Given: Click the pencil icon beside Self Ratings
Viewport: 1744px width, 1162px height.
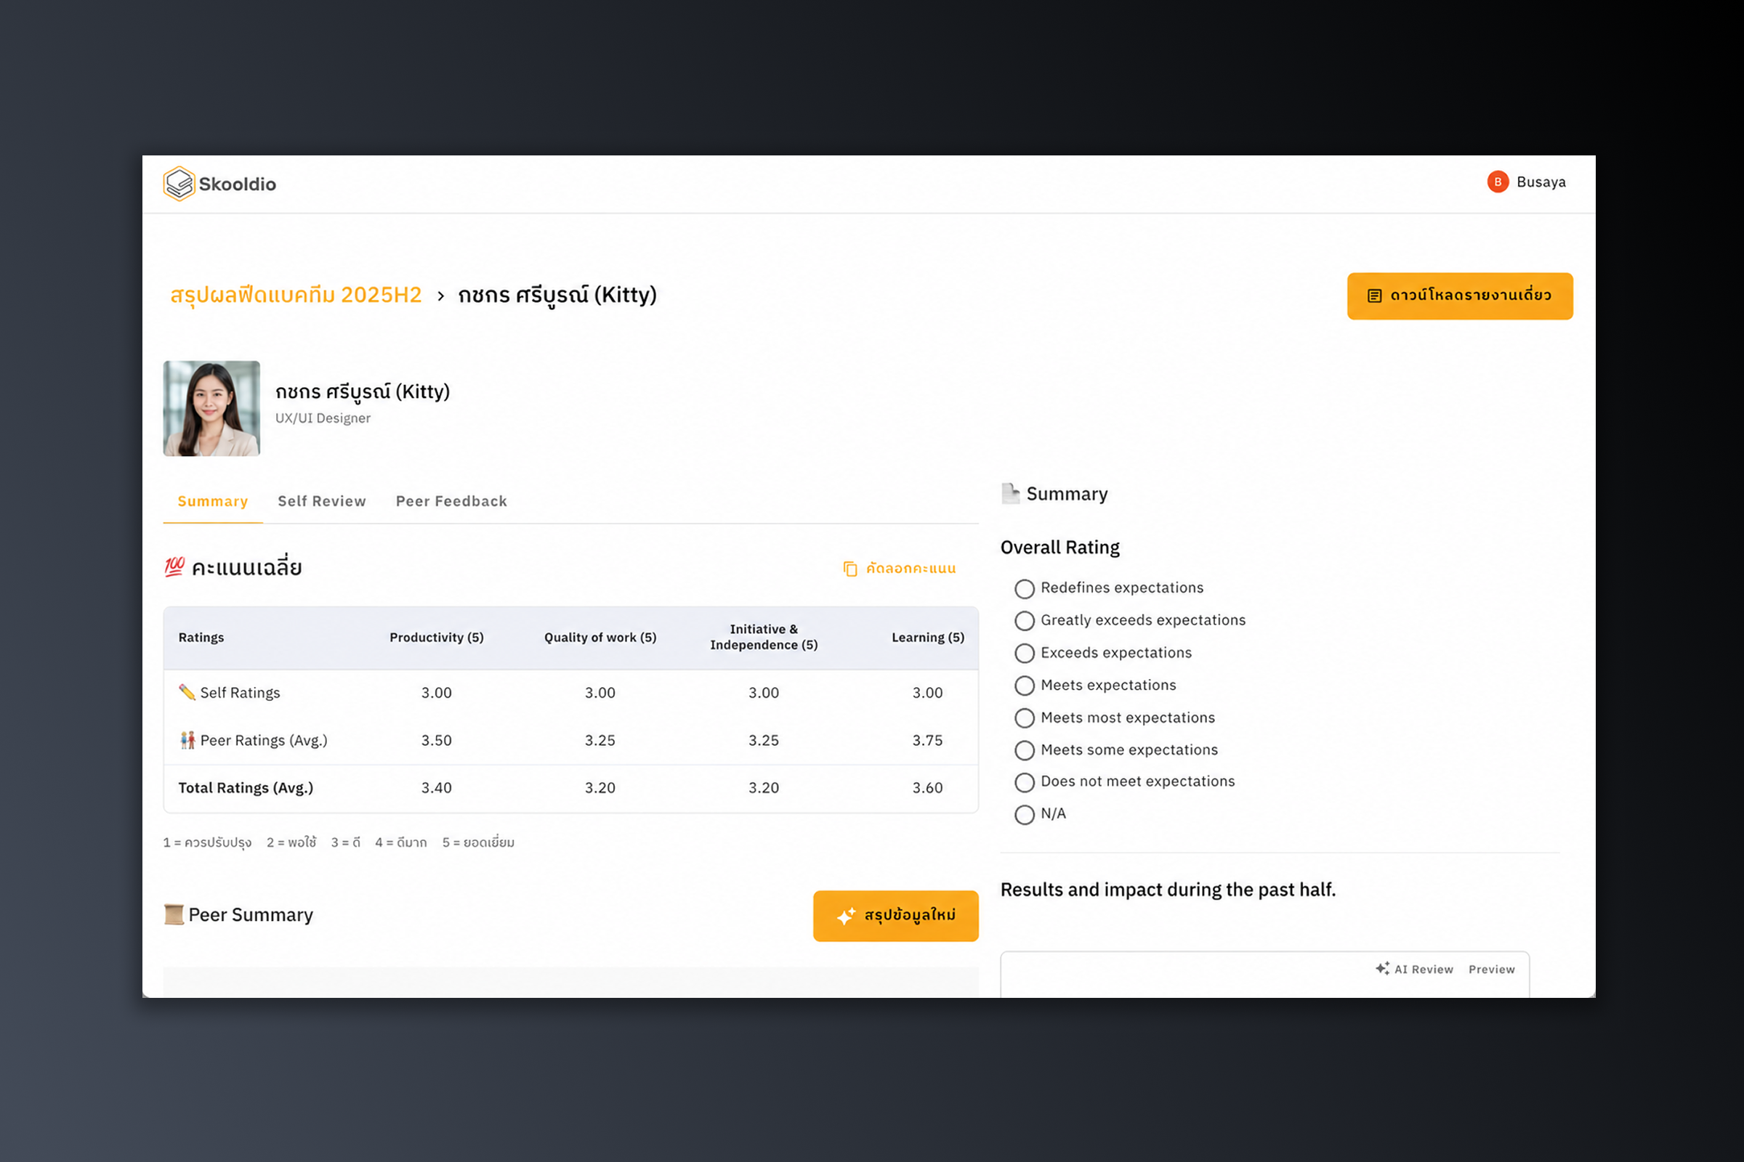Looking at the screenshot, I should tap(187, 692).
